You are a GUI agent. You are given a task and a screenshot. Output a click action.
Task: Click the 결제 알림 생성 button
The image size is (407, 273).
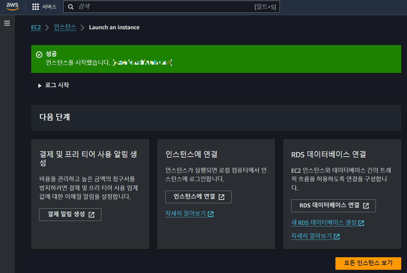tap(70, 214)
